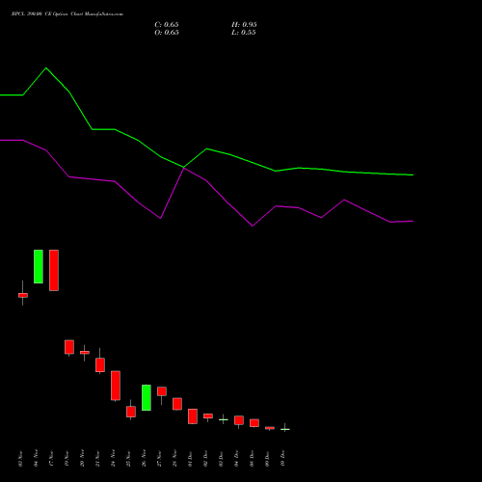Select the 26 Nov date label

click(x=144, y=458)
